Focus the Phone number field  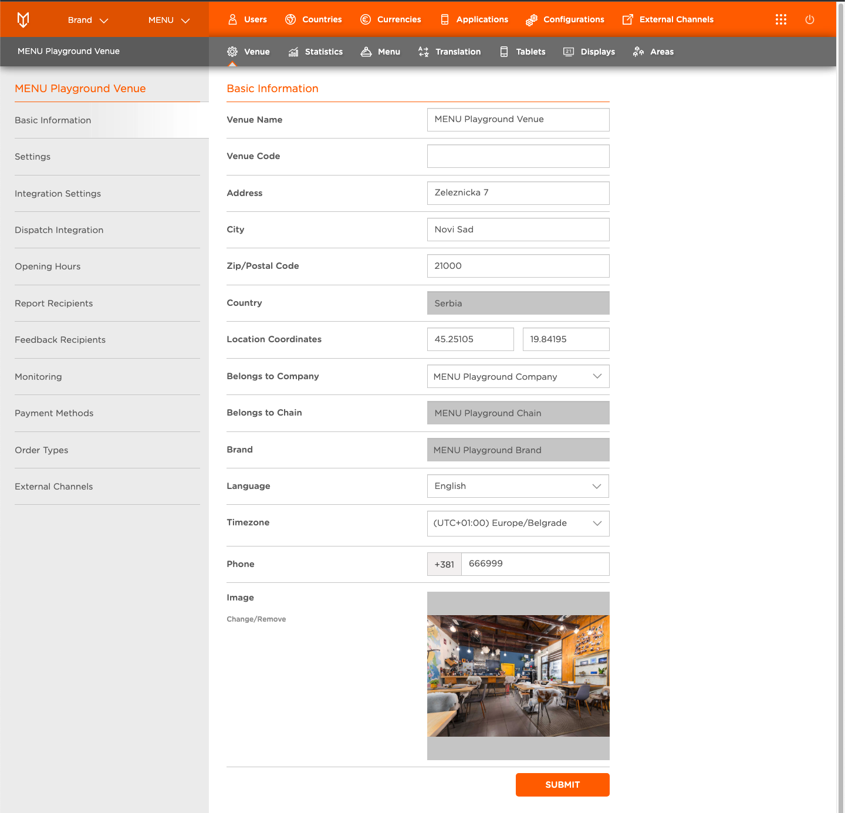[x=535, y=564]
